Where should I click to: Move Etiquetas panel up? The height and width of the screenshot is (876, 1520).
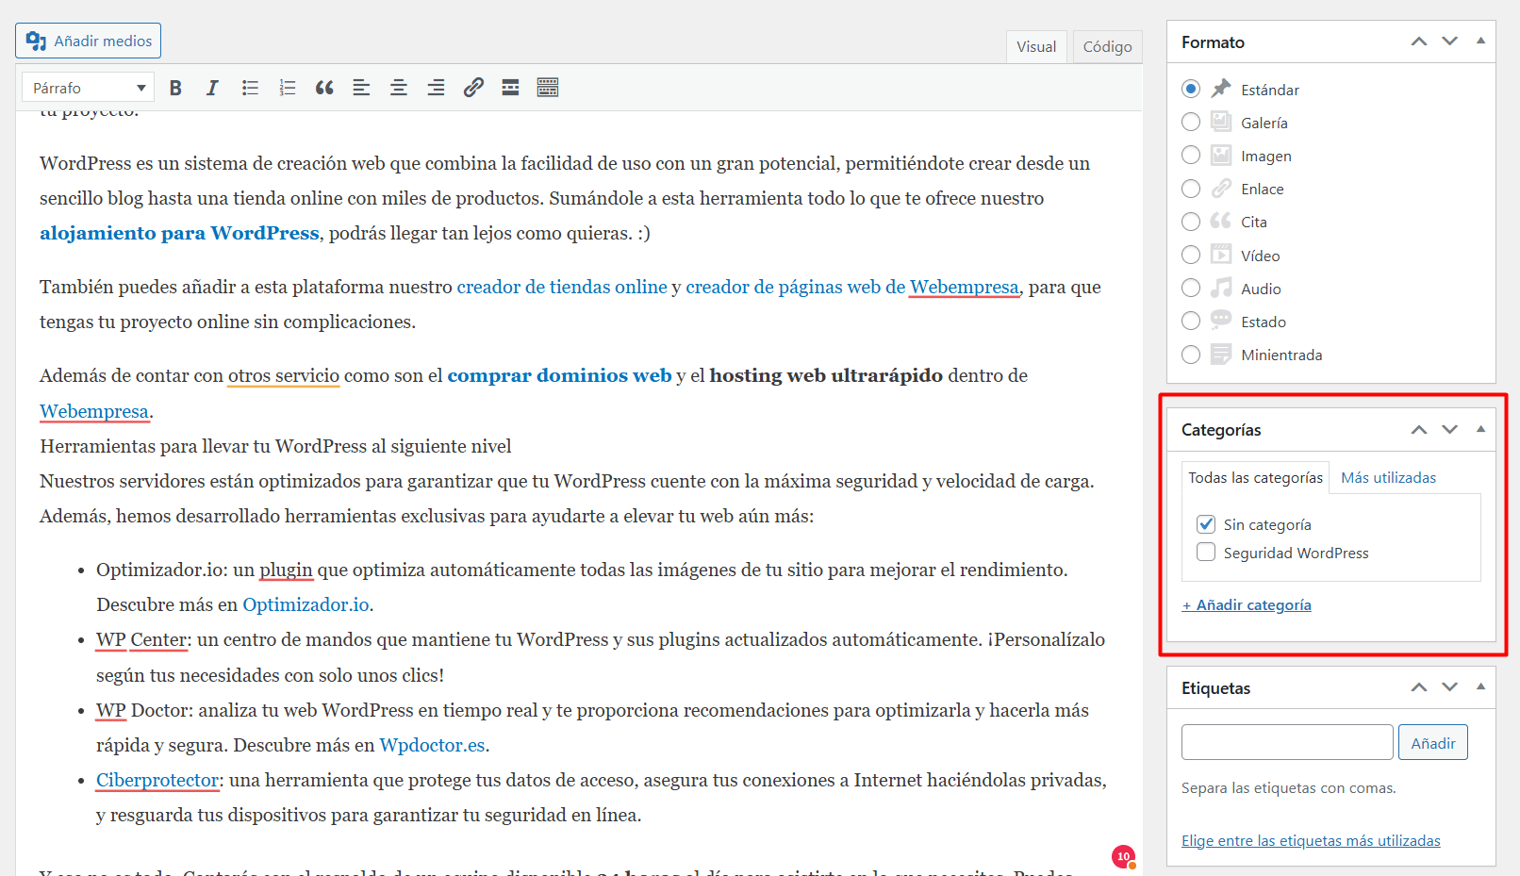(x=1419, y=687)
